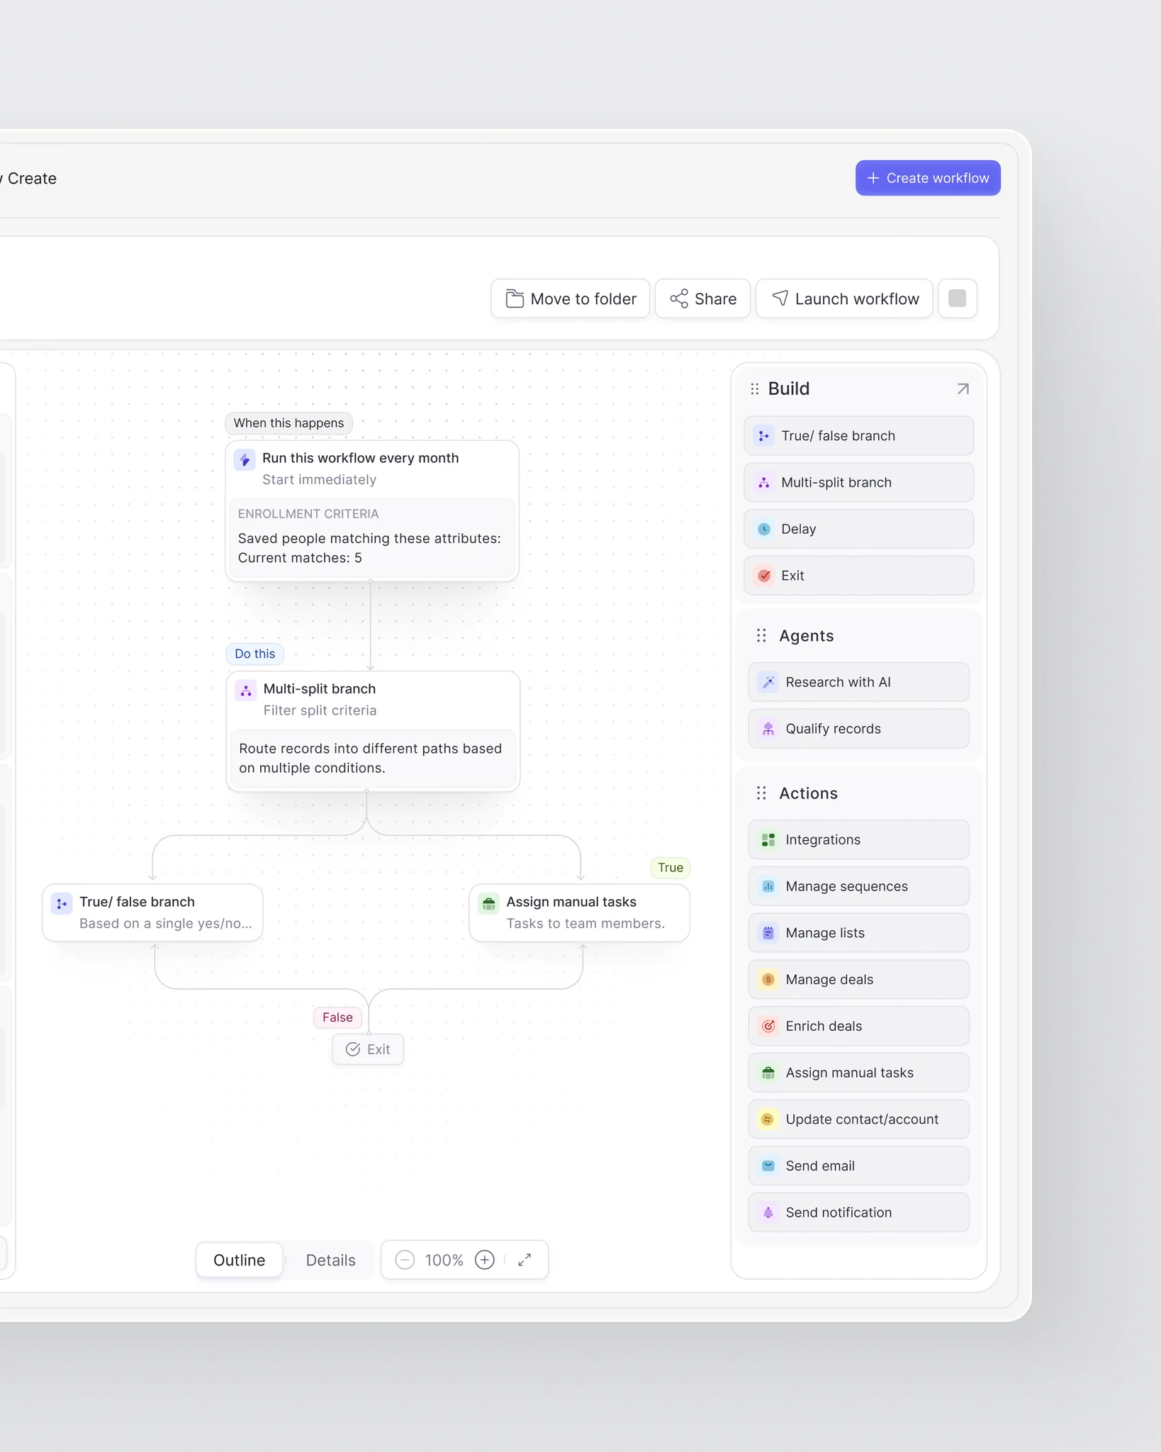This screenshot has width=1161, height=1452.
Task: Choose the Update contact/account action
Action: (x=859, y=1119)
